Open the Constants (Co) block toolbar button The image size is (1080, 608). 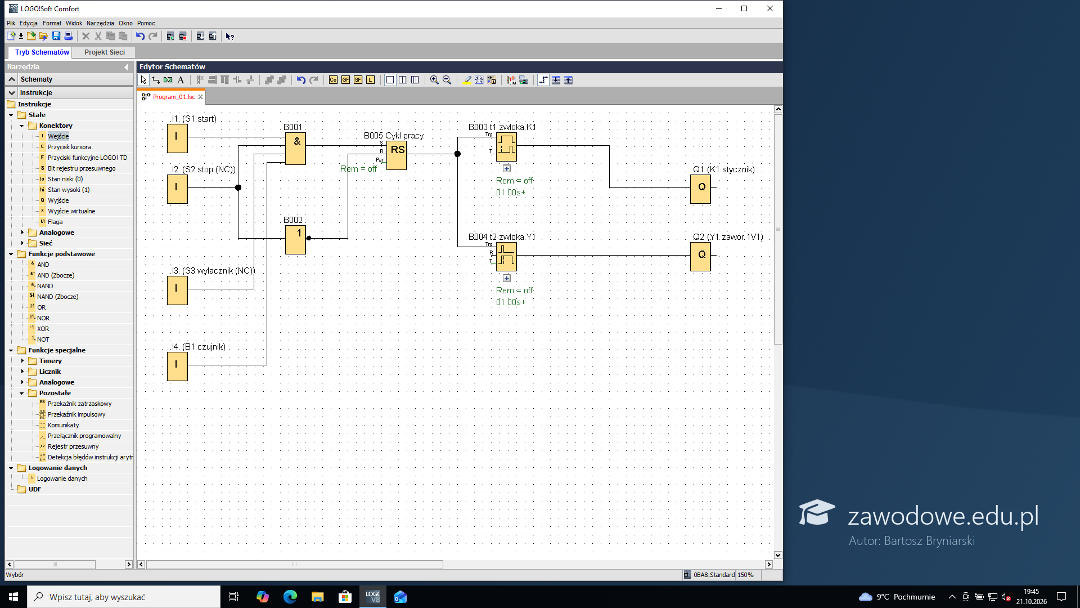click(x=333, y=80)
